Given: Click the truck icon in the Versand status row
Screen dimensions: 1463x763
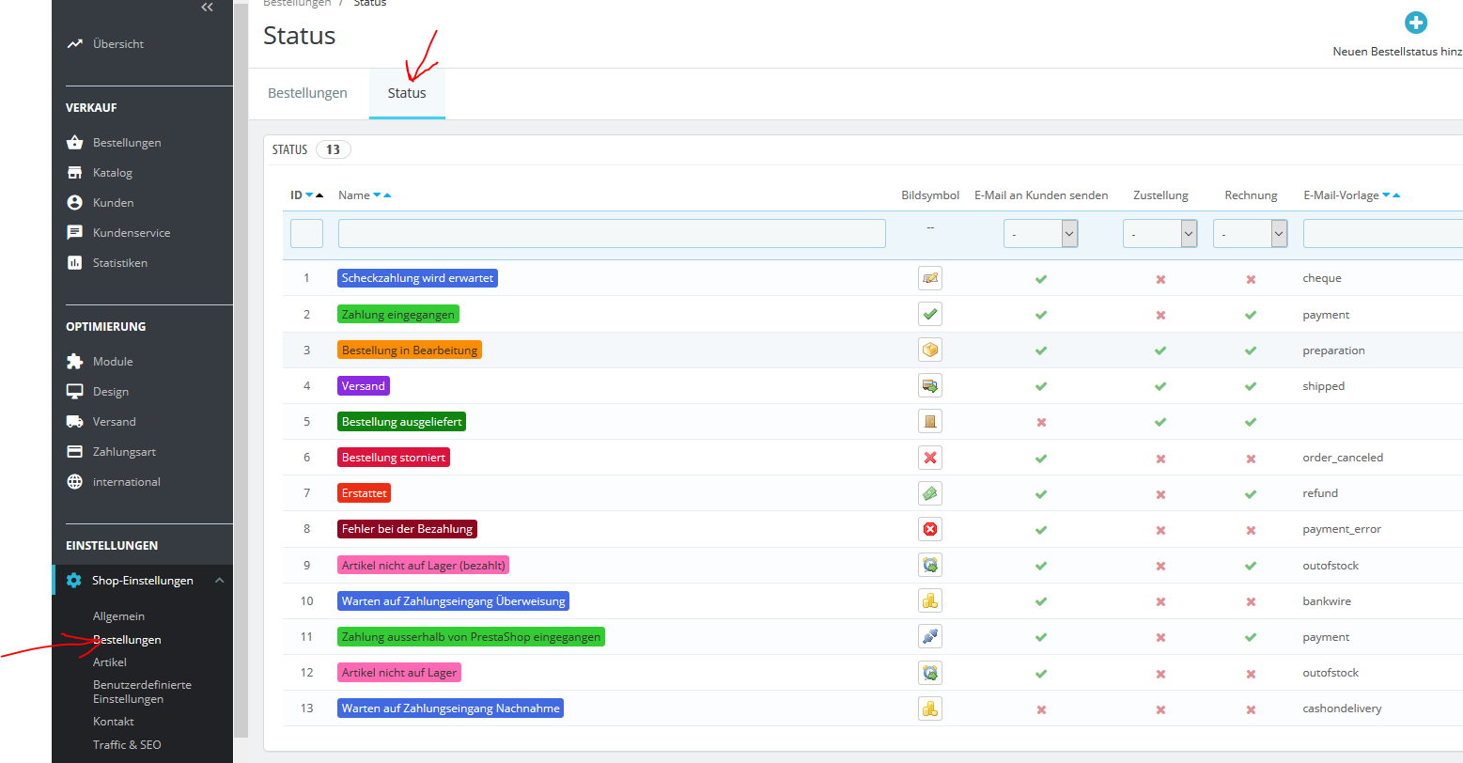Looking at the screenshot, I should 930,385.
